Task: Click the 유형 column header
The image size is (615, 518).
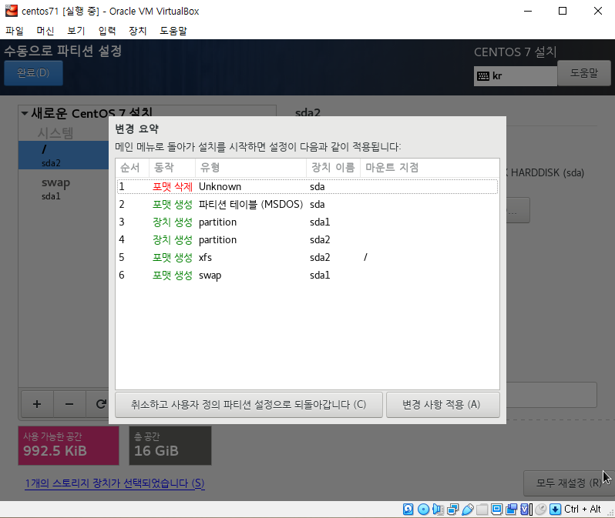Action: (x=250, y=168)
